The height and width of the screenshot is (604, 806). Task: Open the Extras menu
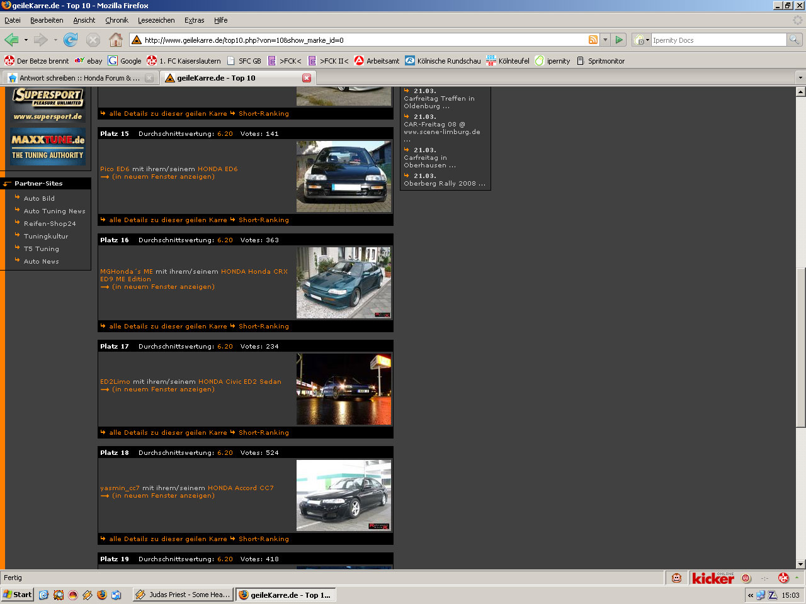(194, 20)
